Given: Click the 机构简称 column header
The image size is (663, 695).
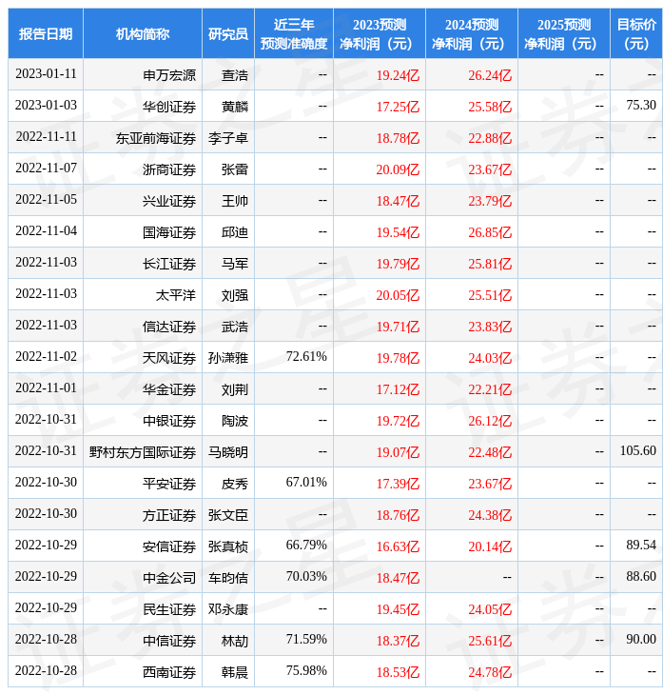Looking at the screenshot, I should coord(143,33).
